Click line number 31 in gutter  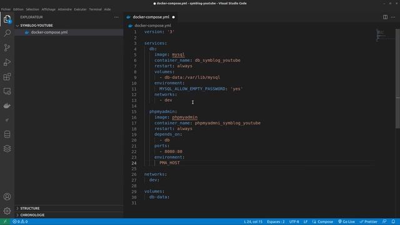tap(134, 202)
